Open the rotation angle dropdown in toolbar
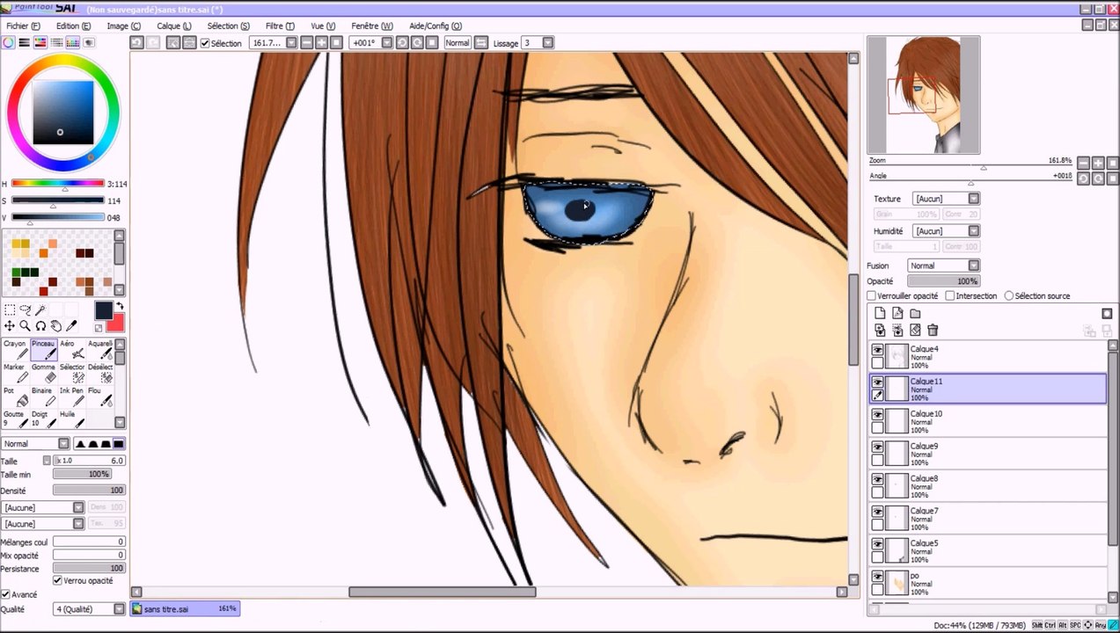This screenshot has height=633, width=1120. point(371,43)
